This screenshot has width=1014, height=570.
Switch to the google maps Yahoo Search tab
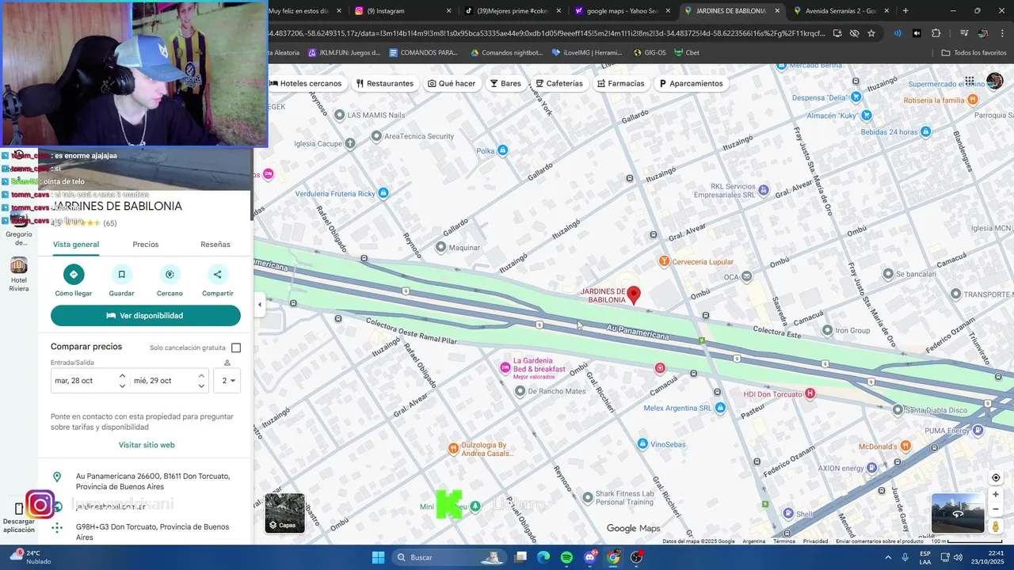coord(622,11)
